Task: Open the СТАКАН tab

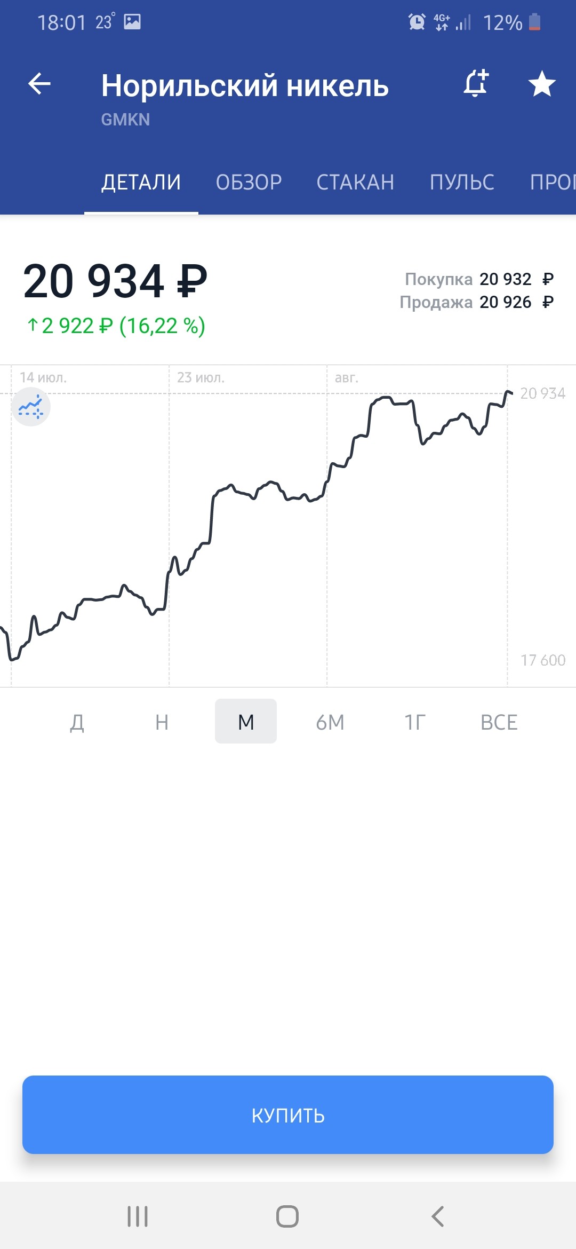Action: [355, 183]
